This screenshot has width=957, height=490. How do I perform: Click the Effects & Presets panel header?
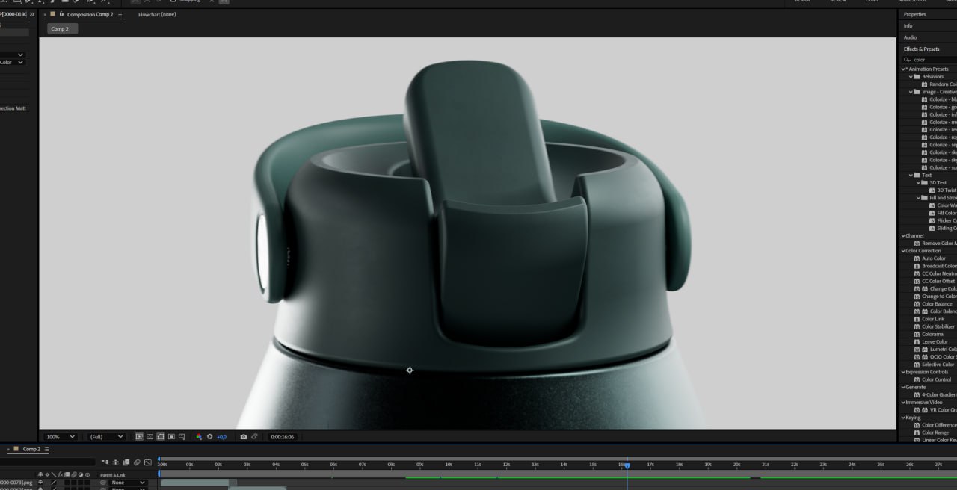point(921,49)
